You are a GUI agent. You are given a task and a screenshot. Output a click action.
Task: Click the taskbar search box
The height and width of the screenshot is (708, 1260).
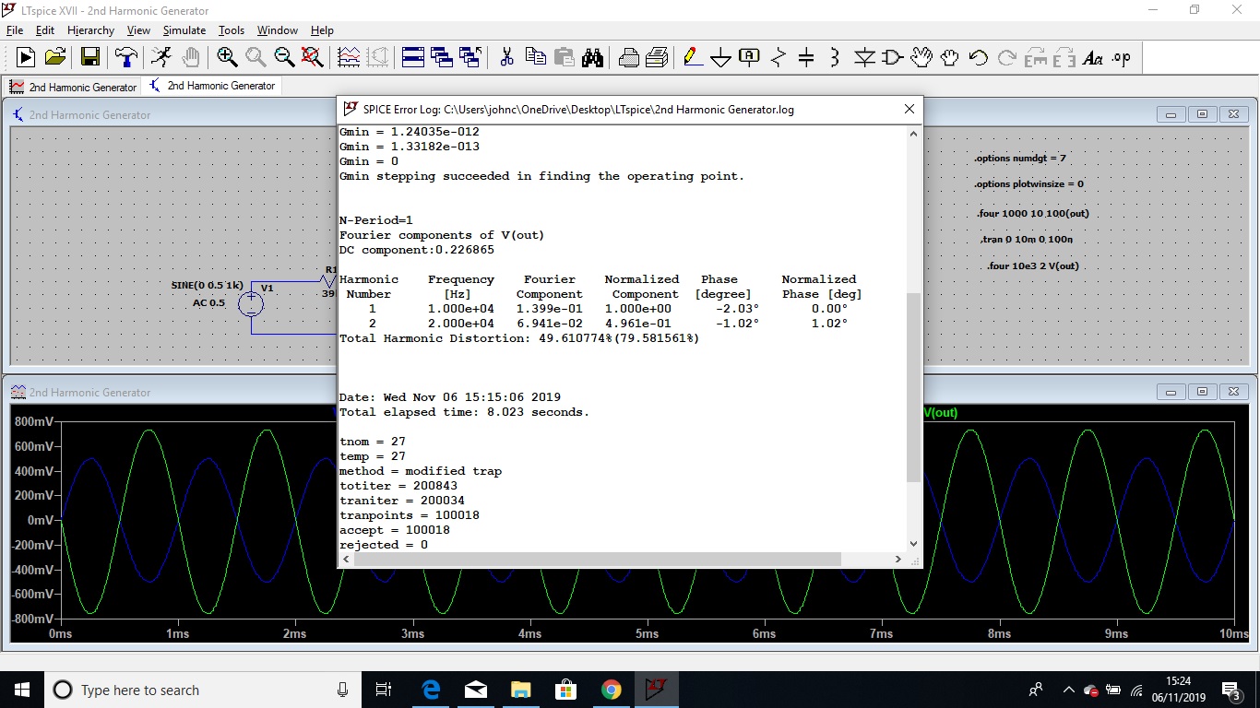coord(203,690)
